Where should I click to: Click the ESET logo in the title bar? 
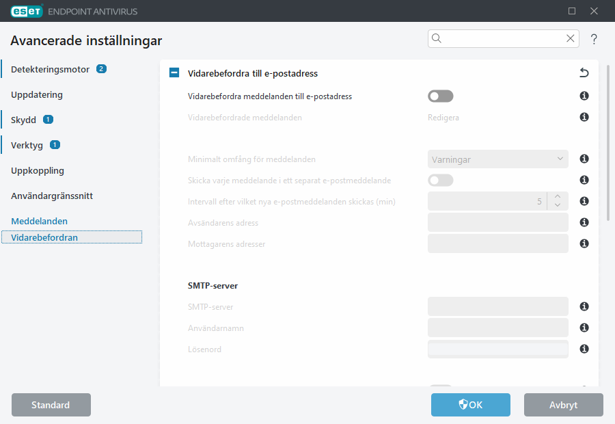26,11
